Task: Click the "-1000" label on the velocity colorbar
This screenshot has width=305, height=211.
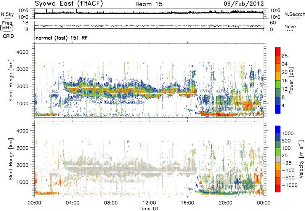Action: point(289,185)
